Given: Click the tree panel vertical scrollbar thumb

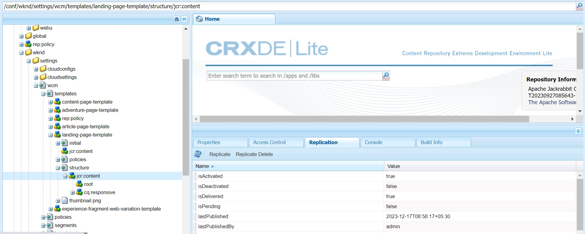Looking at the screenshot, I should click(x=186, y=117).
